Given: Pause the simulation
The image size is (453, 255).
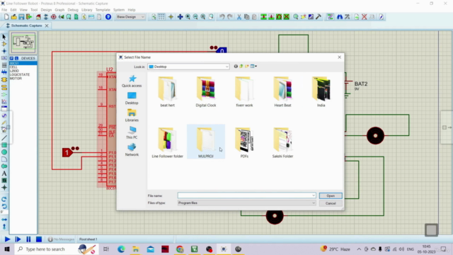Looking at the screenshot, I should 28,239.
